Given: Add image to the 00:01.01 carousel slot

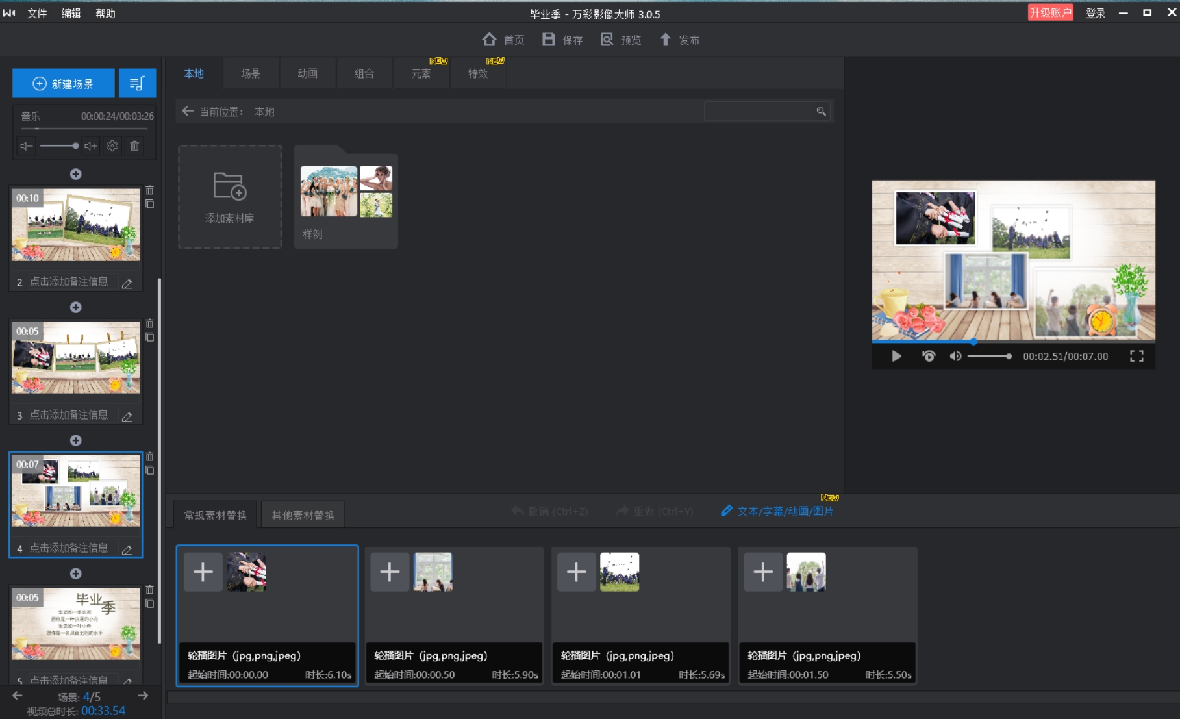Looking at the screenshot, I should [577, 572].
